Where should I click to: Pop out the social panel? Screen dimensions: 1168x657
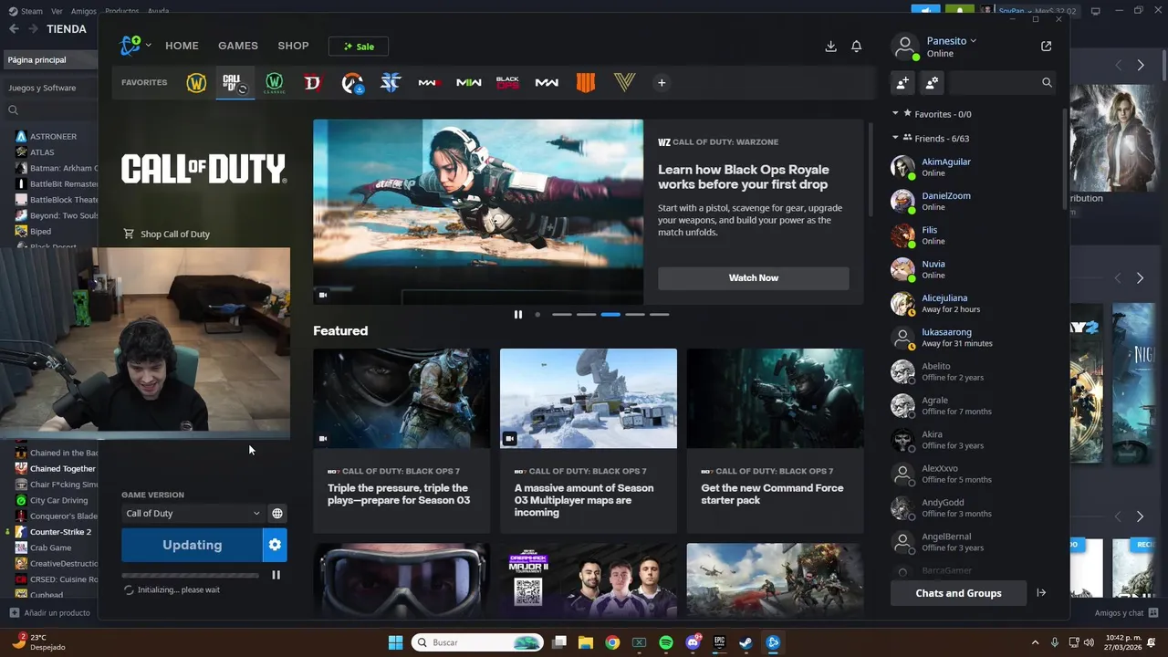[x=1046, y=46]
